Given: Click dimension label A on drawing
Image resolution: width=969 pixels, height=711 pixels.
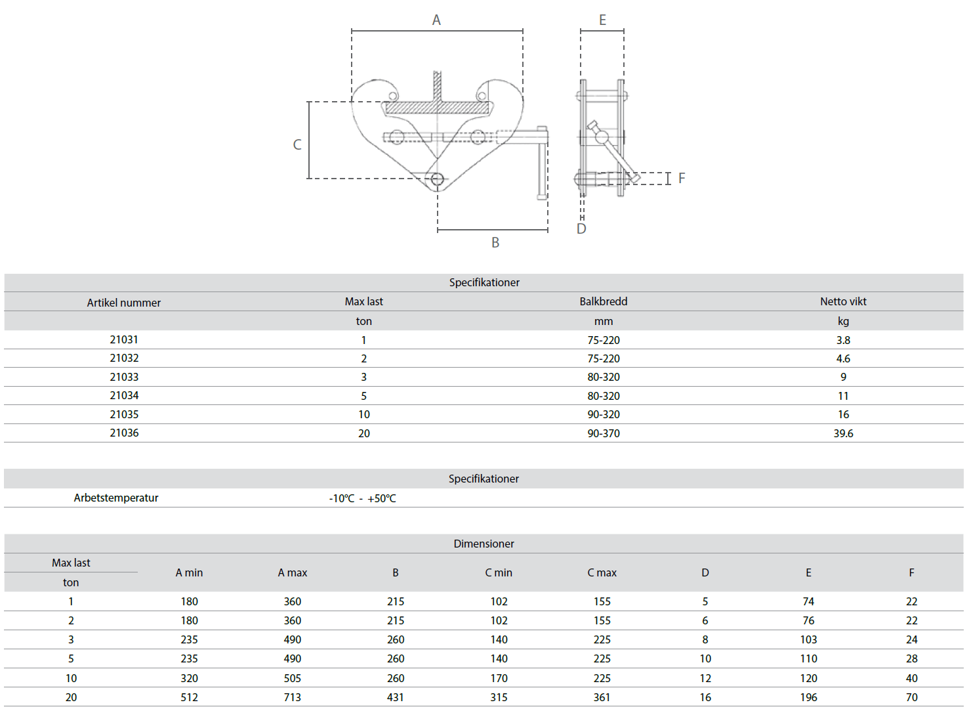Looking at the screenshot, I should pyautogui.click(x=436, y=20).
